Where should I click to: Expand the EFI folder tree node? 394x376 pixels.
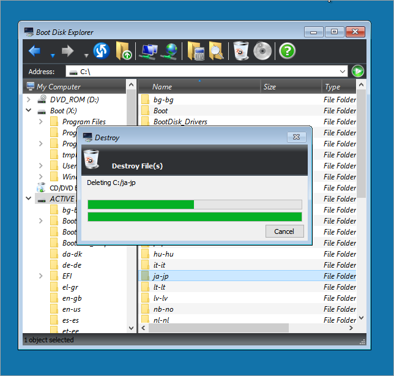coord(41,276)
